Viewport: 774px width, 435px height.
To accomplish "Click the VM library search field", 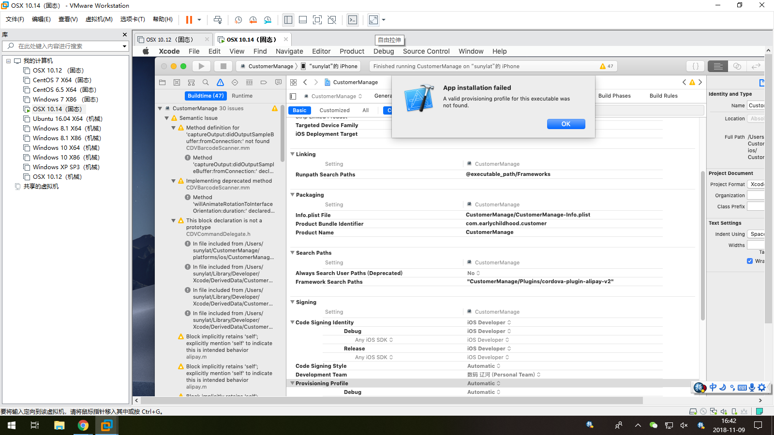I will coord(65,46).
